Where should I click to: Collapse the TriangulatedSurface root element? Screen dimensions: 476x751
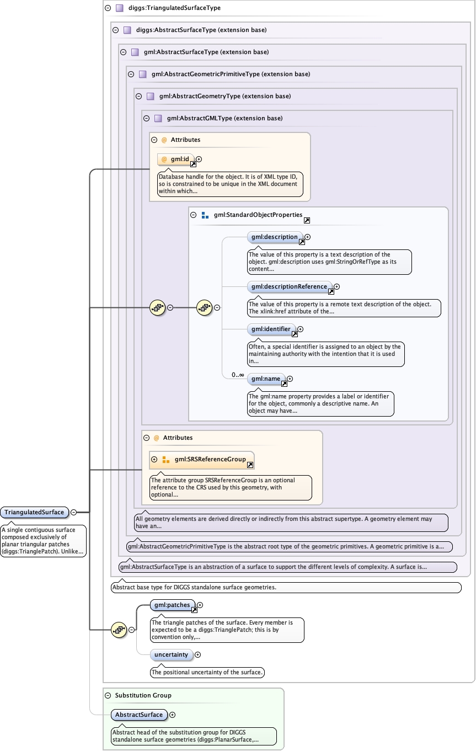(x=73, y=512)
